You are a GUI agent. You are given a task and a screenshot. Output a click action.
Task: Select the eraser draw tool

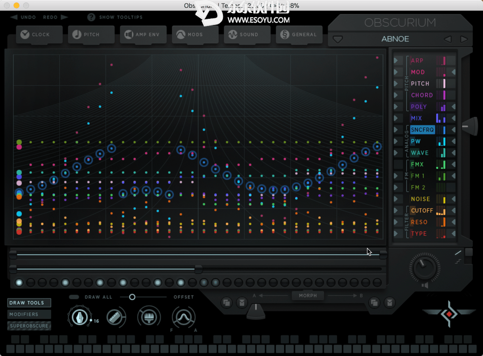click(x=115, y=317)
